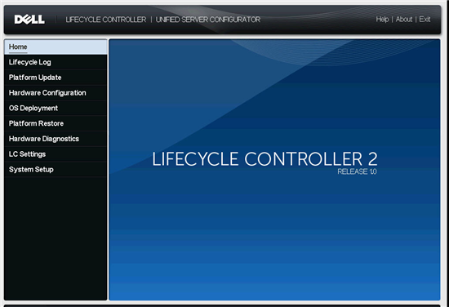This screenshot has width=449, height=307.
Task: Select OS Deployment
Action: point(56,109)
